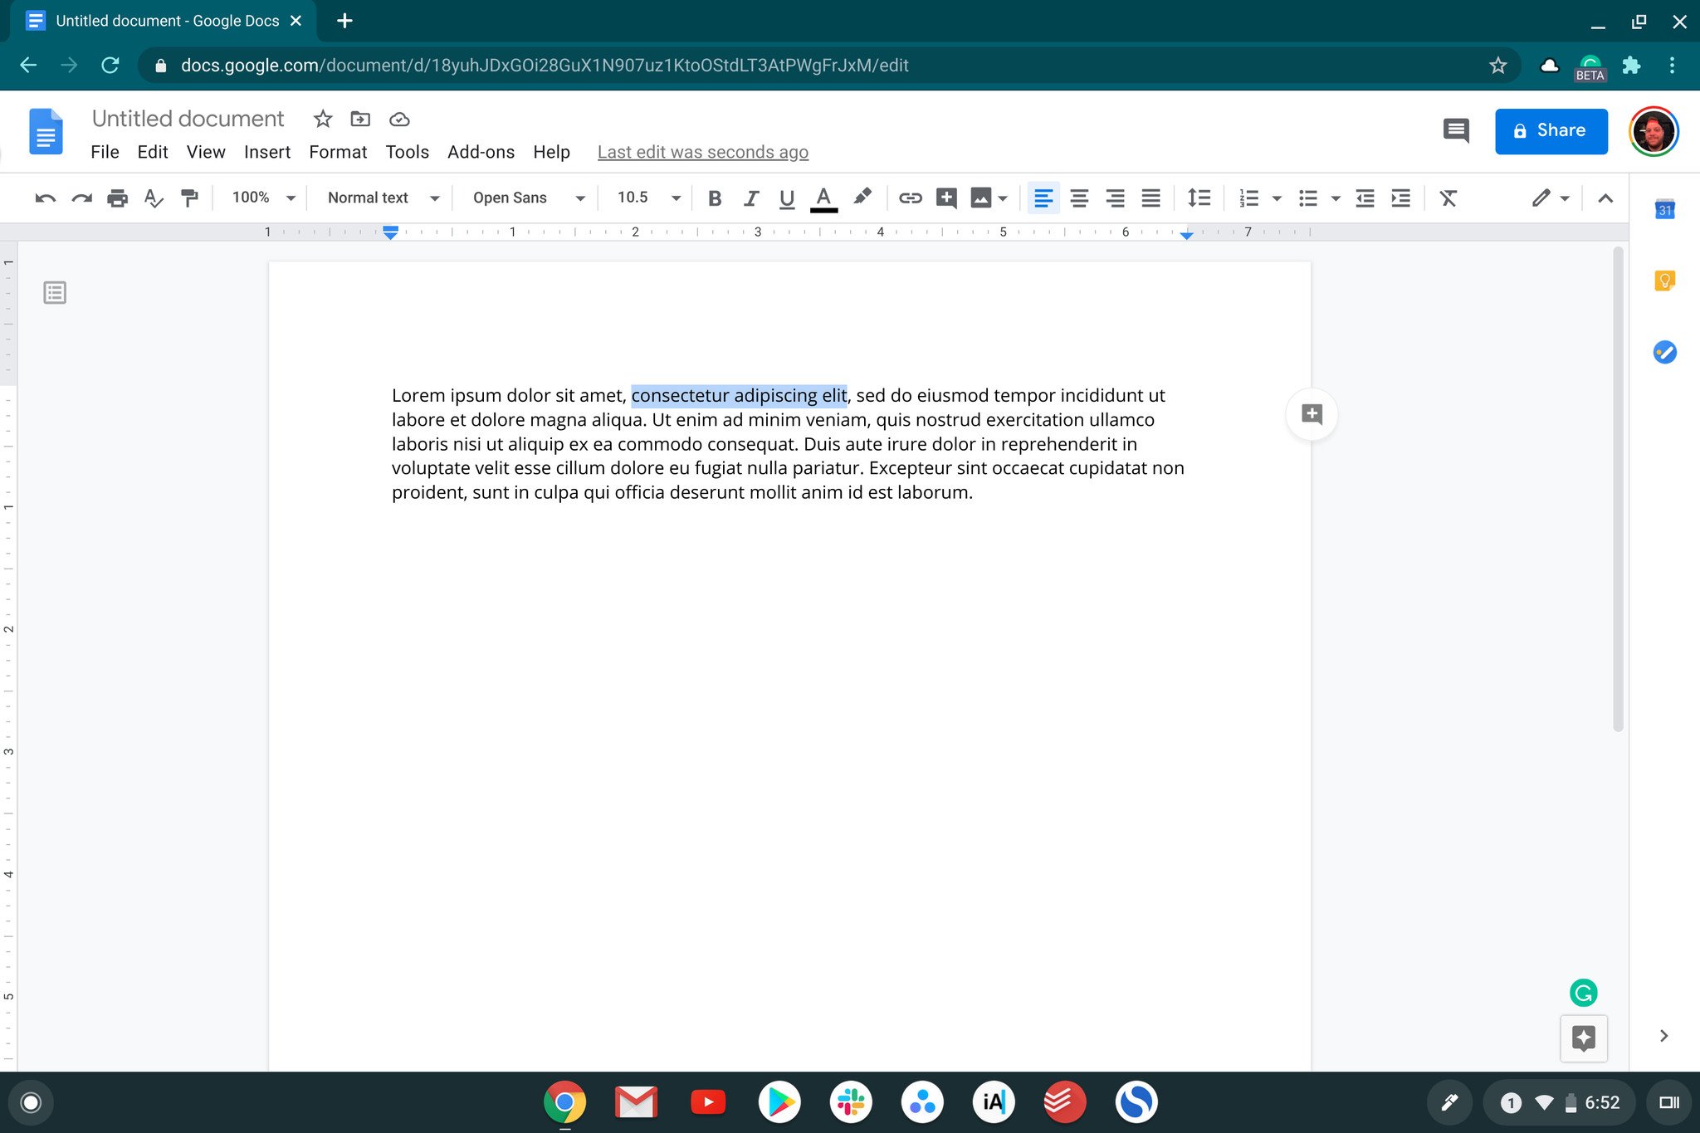This screenshot has height=1133, width=1700.
Task: Open the Line spacing menu
Action: click(1199, 198)
